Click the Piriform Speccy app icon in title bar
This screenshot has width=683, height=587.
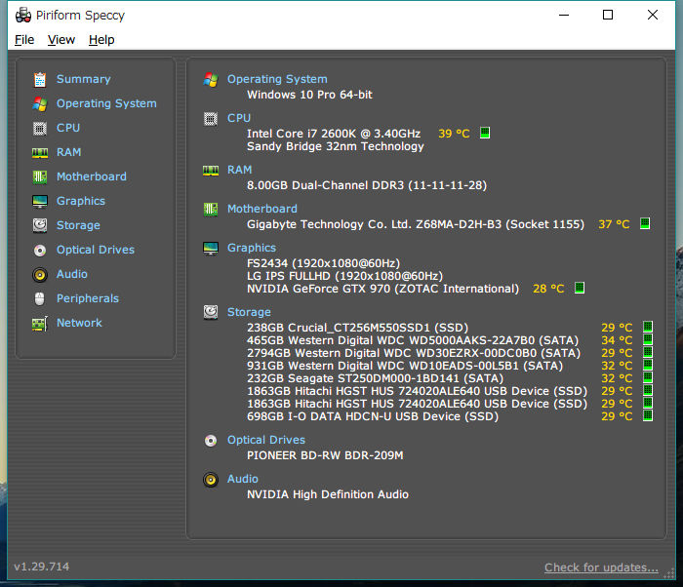point(23,16)
